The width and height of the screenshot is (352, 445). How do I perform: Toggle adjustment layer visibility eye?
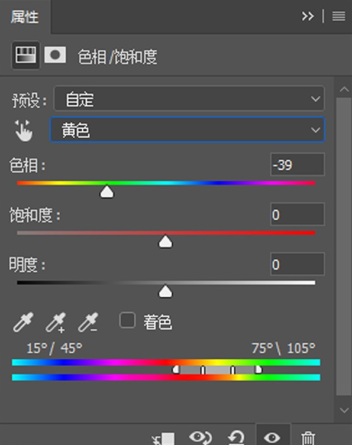pos(273,437)
